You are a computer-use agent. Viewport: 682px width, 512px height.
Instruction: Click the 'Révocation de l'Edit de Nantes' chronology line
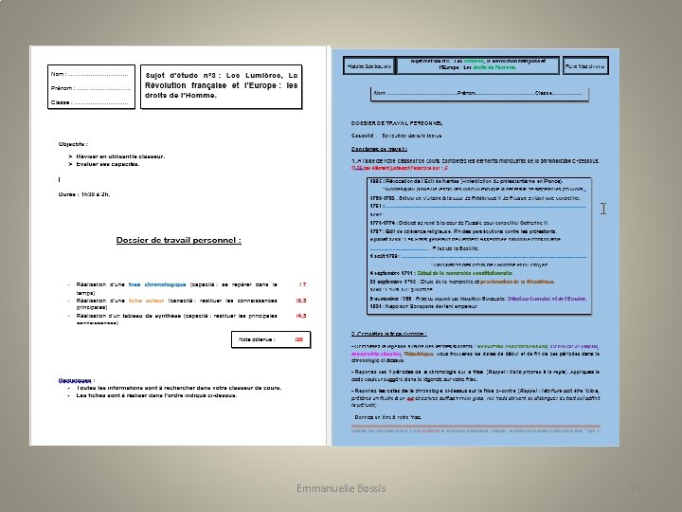466,181
